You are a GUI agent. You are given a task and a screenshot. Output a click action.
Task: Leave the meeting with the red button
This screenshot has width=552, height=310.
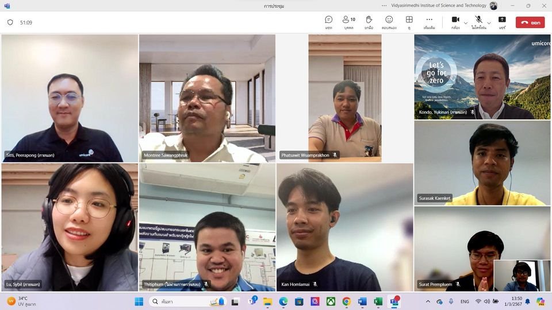tap(530, 22)
